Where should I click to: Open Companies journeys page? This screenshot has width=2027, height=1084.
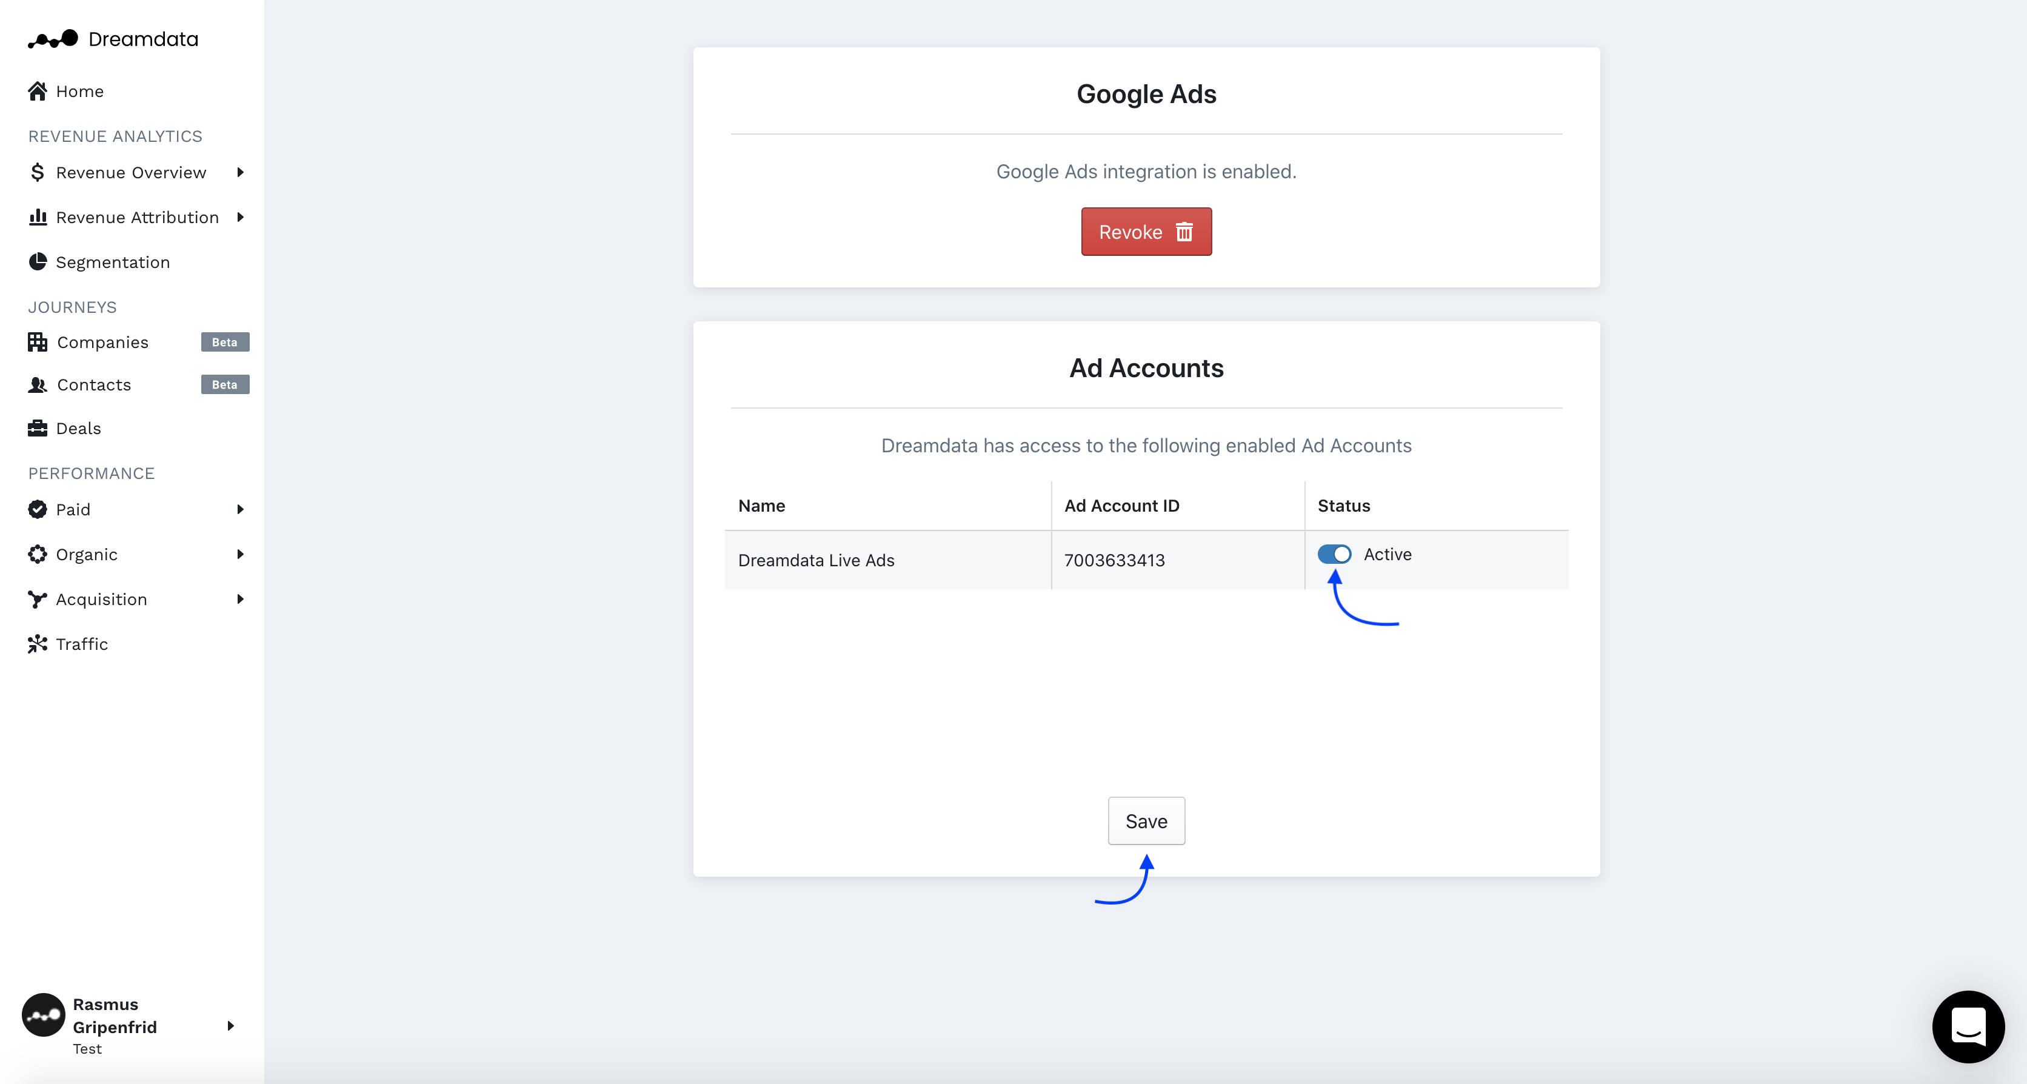pyautogui.click(x=102, y=342)
